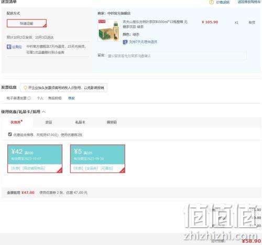262x245 pixels.
Task: Focus the 留言 message input field
Action: pos(177,55)
